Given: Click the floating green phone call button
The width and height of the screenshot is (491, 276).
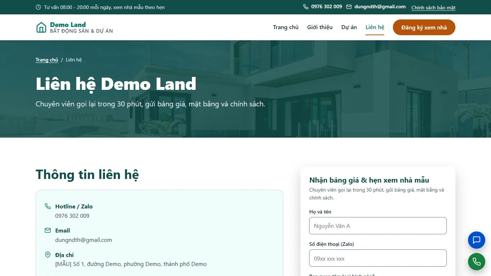Looking at the screenshot, I should pyautogui.click(x=477, y=262).
